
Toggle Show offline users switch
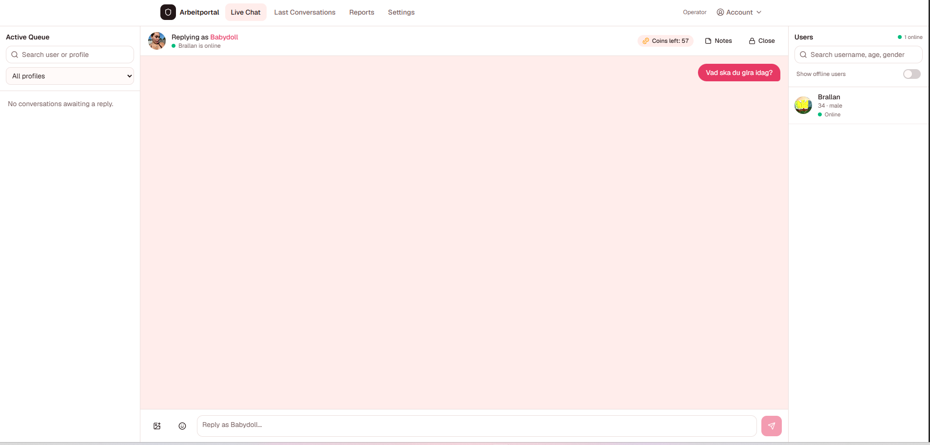(x=912, y=74)
